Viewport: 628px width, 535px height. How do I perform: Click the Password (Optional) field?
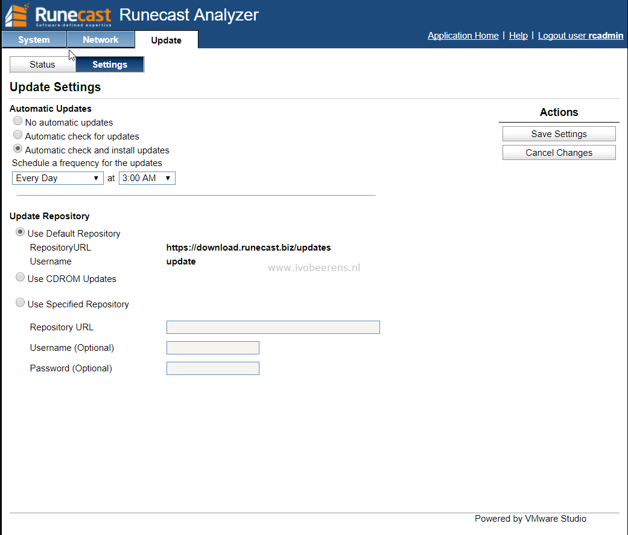213,368
